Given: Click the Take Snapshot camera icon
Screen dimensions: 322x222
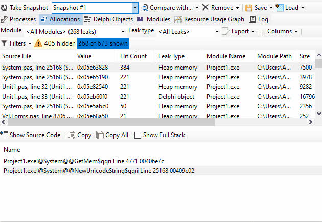Looking at the screenshot, I should [x=5, y=8].
